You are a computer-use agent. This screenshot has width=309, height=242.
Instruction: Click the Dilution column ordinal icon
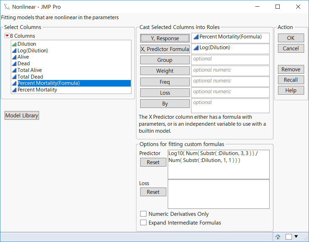14,44
